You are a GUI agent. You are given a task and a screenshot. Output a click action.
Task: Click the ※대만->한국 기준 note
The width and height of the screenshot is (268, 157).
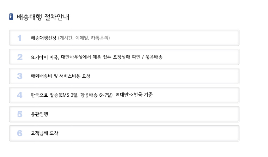134,95
